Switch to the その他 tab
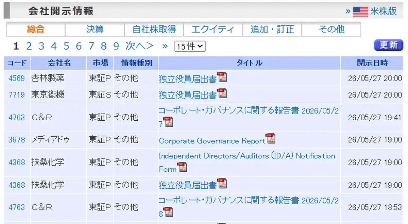408x224 pixels. pos(331,30)
